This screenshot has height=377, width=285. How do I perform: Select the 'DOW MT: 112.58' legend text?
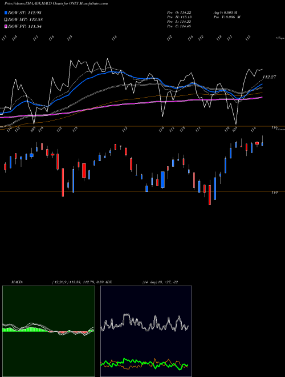[26, 20]
